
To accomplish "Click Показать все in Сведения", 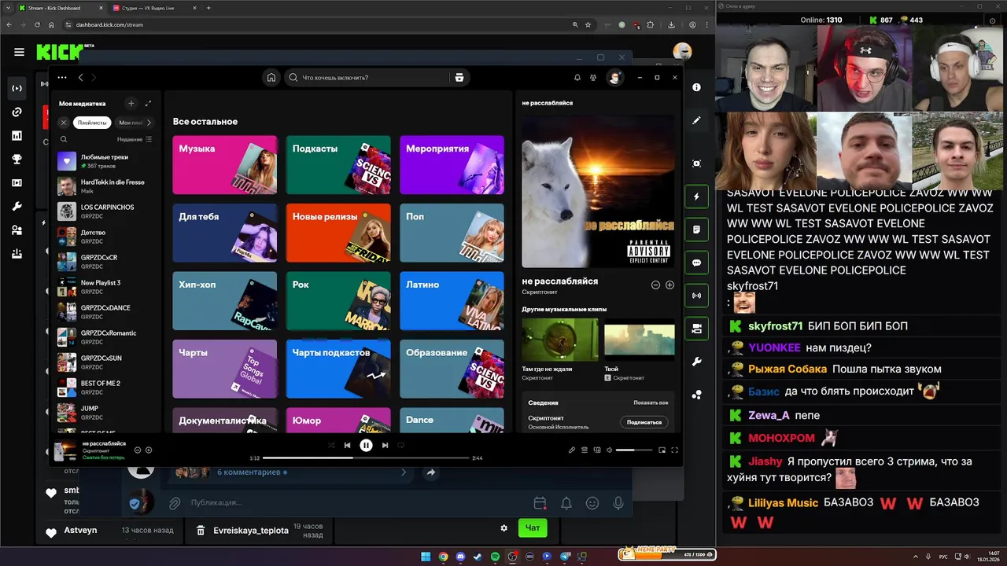I will pyautogui.click(x=651, y=402).
